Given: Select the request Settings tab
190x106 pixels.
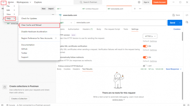Looking at the screenshot, I should 135,29.
